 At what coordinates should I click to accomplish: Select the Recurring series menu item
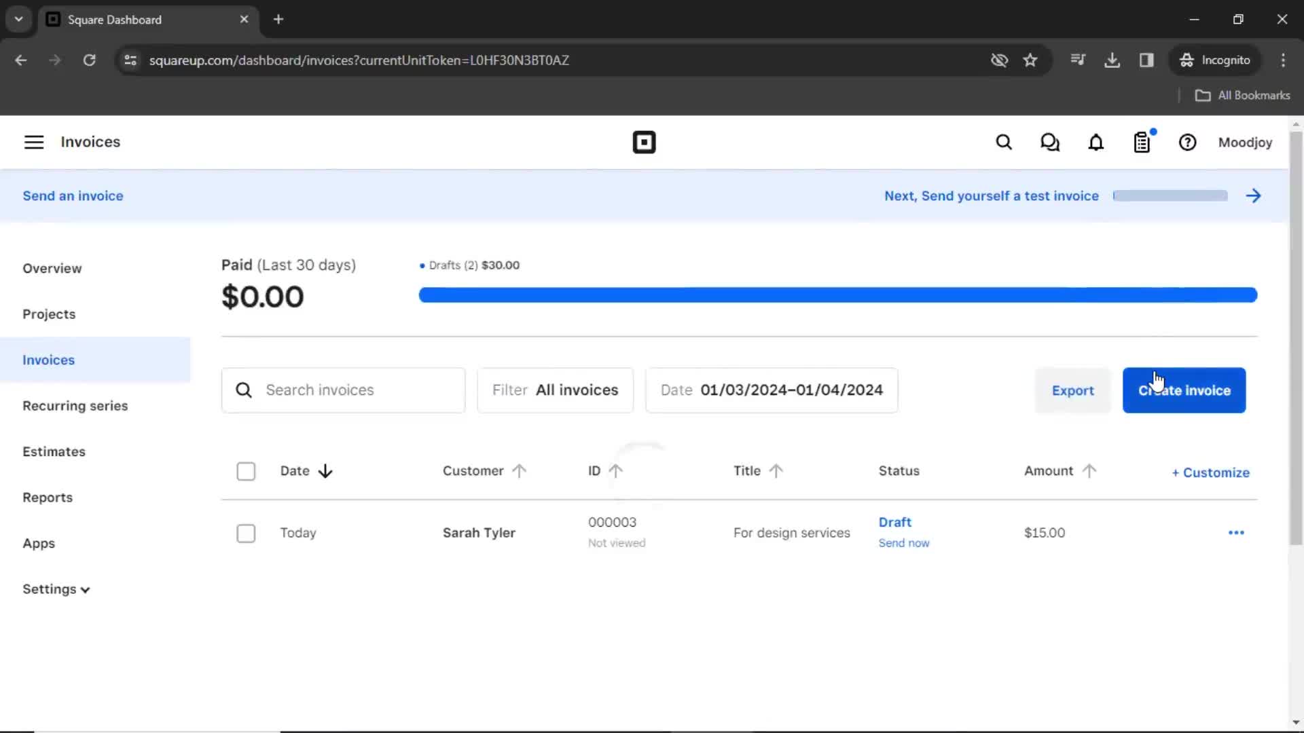75,405
